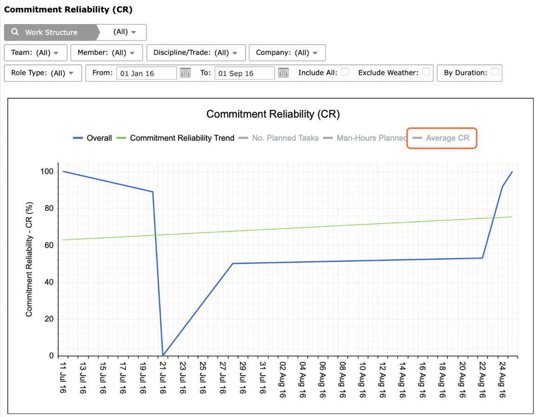Open the To date calendar picker icon
The image size is (543, 417).
point(283,73)
